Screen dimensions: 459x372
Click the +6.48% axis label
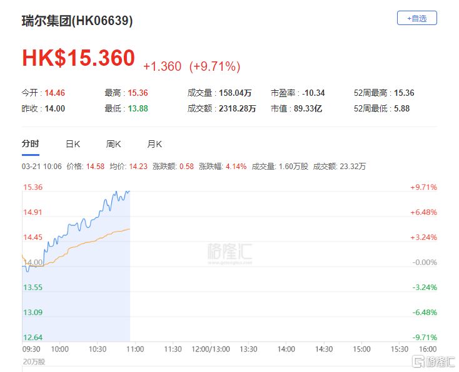423,212
